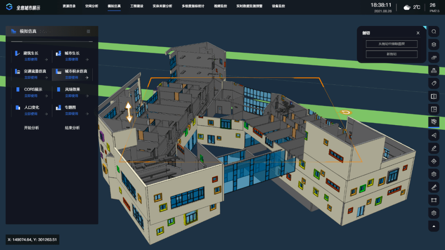The width and height of the screenshot is (445, 250).
Task: Expand 城市积水仿真 using its arrow
Action: click(x=87, y=77)
